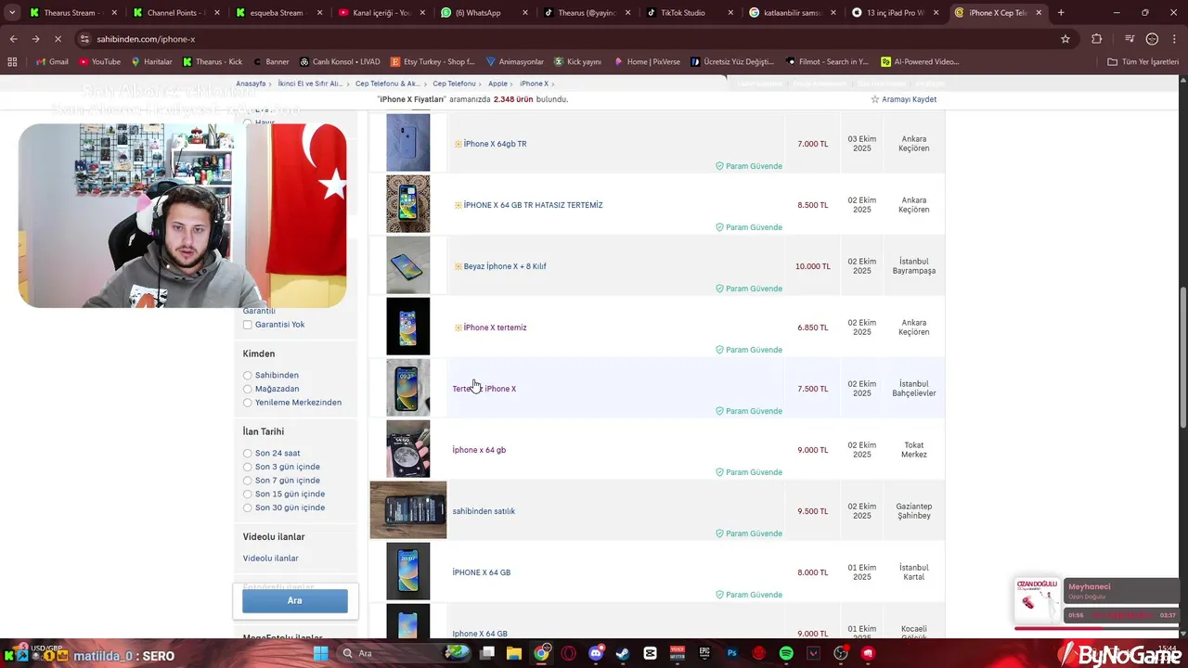
Task: Expand the Kimden filter section
Action: (x=259, y=353)
